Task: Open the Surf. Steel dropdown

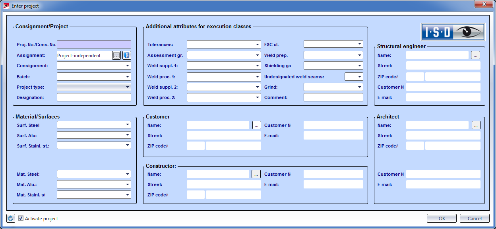Action: click(94, 125)
